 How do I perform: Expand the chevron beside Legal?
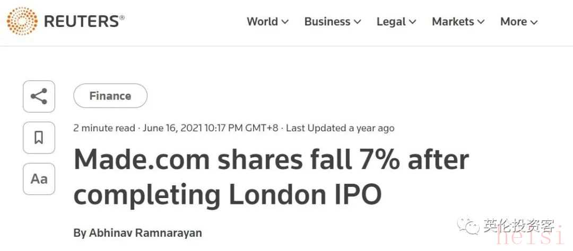pos(413,22)
